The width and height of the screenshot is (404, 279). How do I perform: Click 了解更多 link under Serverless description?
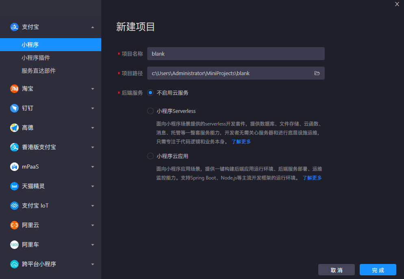(x=241, y=142)
